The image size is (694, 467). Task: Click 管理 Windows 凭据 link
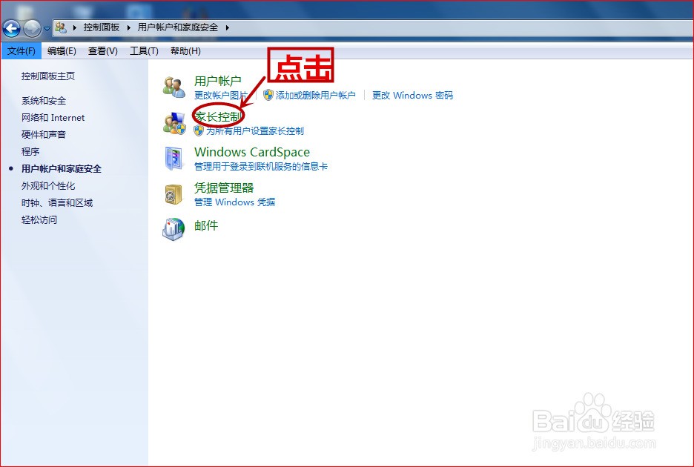(234, 202)
